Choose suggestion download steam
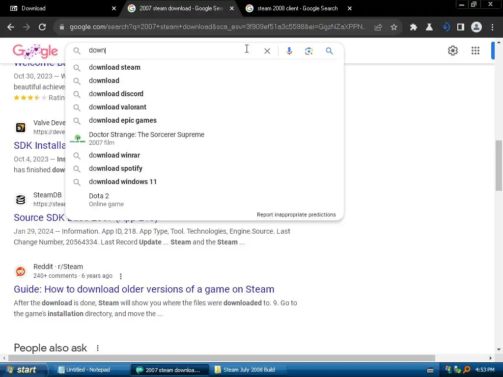The width and height of the screenshot is (503, 377). tap(204, 67)
